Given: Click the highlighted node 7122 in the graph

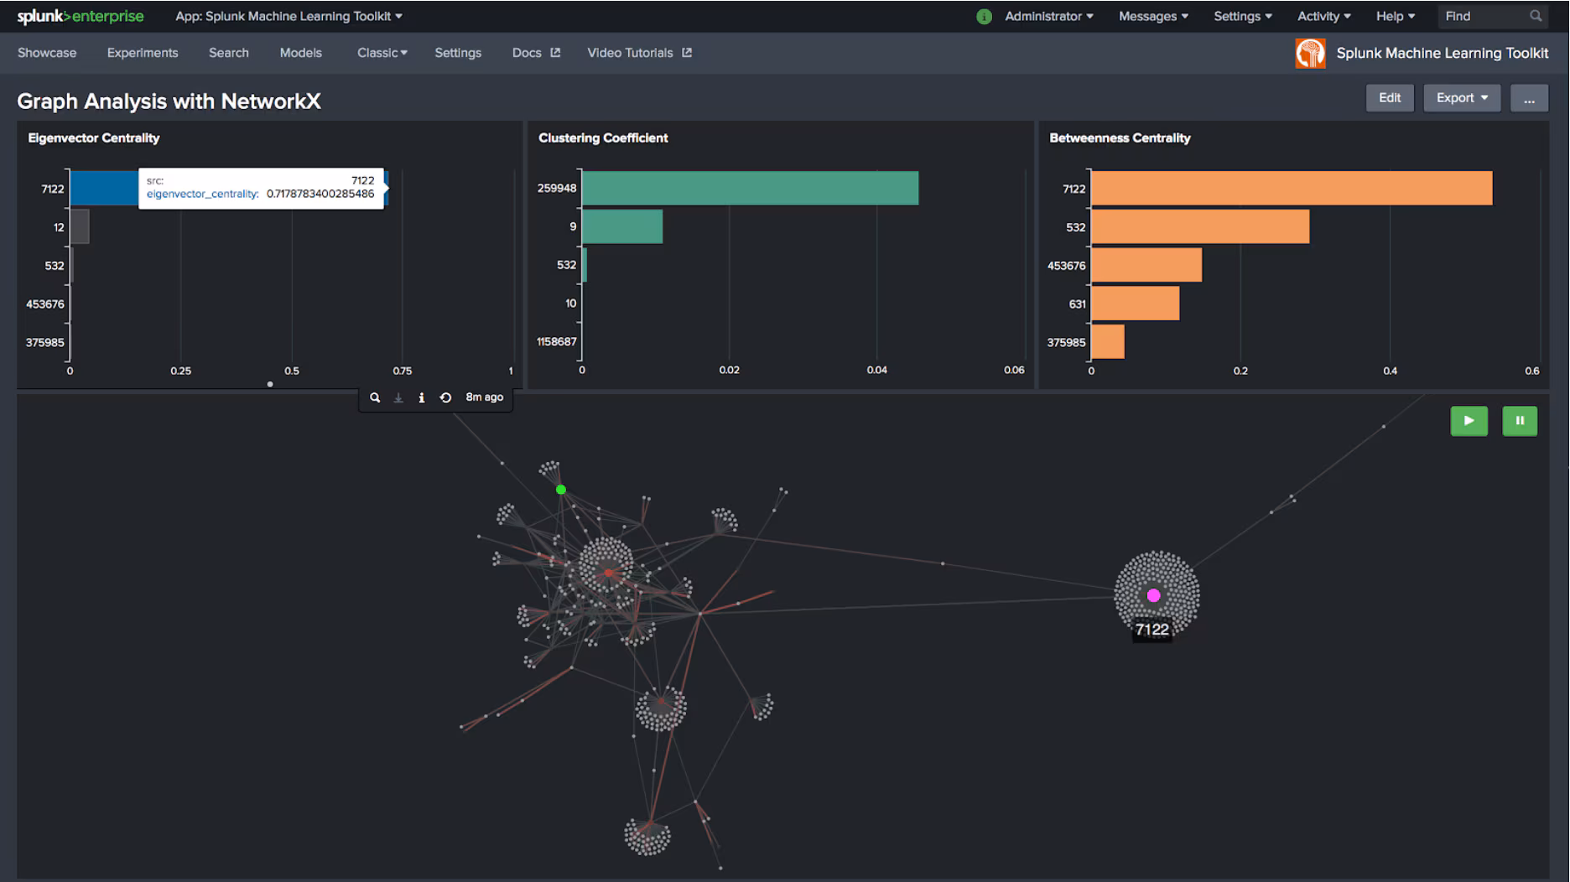Looking at the screenshot, I should [x=1154, y=595].
